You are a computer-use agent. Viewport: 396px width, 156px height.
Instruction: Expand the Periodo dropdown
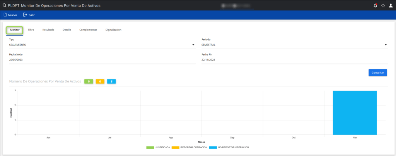[386, 45]
